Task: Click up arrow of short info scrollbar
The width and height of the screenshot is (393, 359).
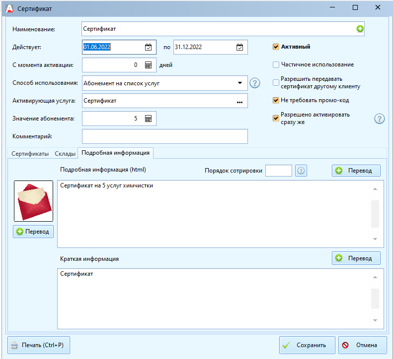Action: (375, 277)
